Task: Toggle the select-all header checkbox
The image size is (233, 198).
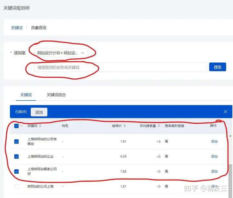Action: pos(17,126)
